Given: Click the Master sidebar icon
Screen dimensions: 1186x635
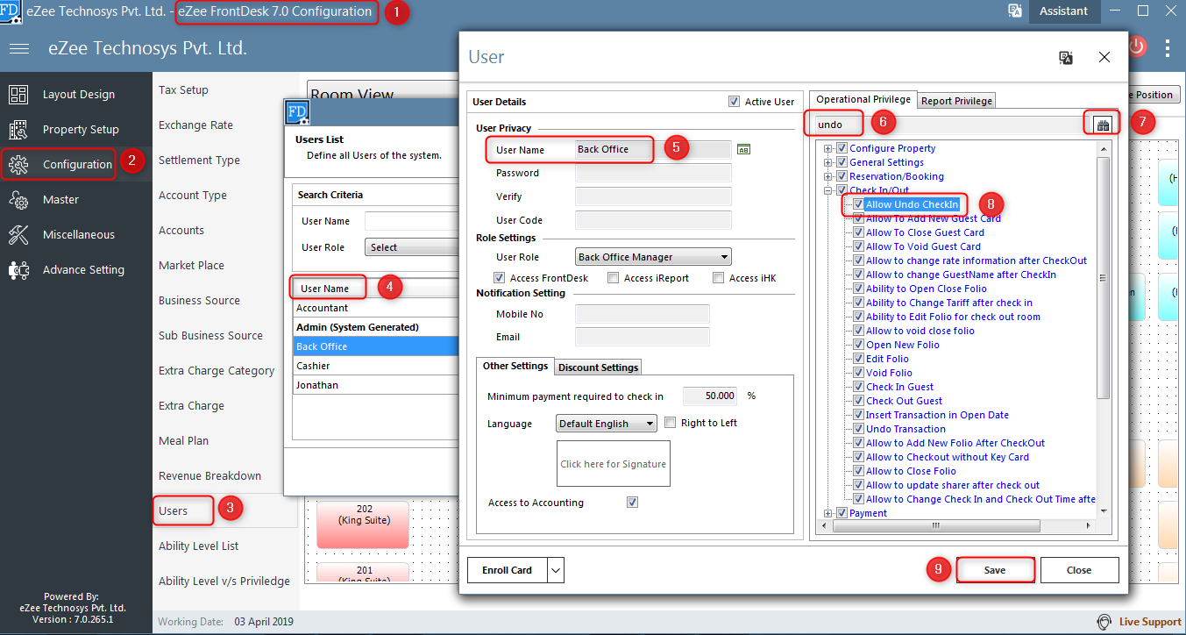Looking at the screenshot, I should [x=18, y=200].
